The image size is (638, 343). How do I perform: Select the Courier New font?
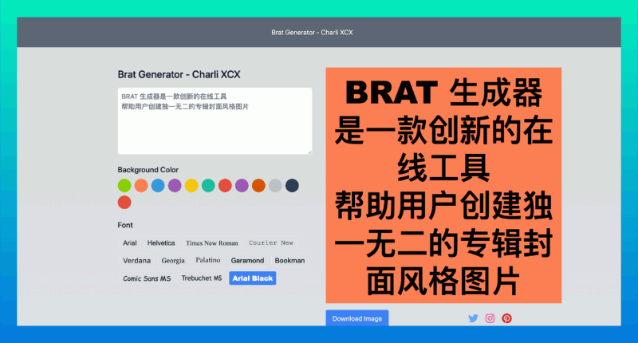tap(270, 243)
